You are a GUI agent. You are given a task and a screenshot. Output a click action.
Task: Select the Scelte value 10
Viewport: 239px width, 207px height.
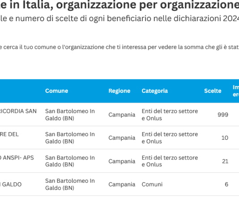pos(225,138)
